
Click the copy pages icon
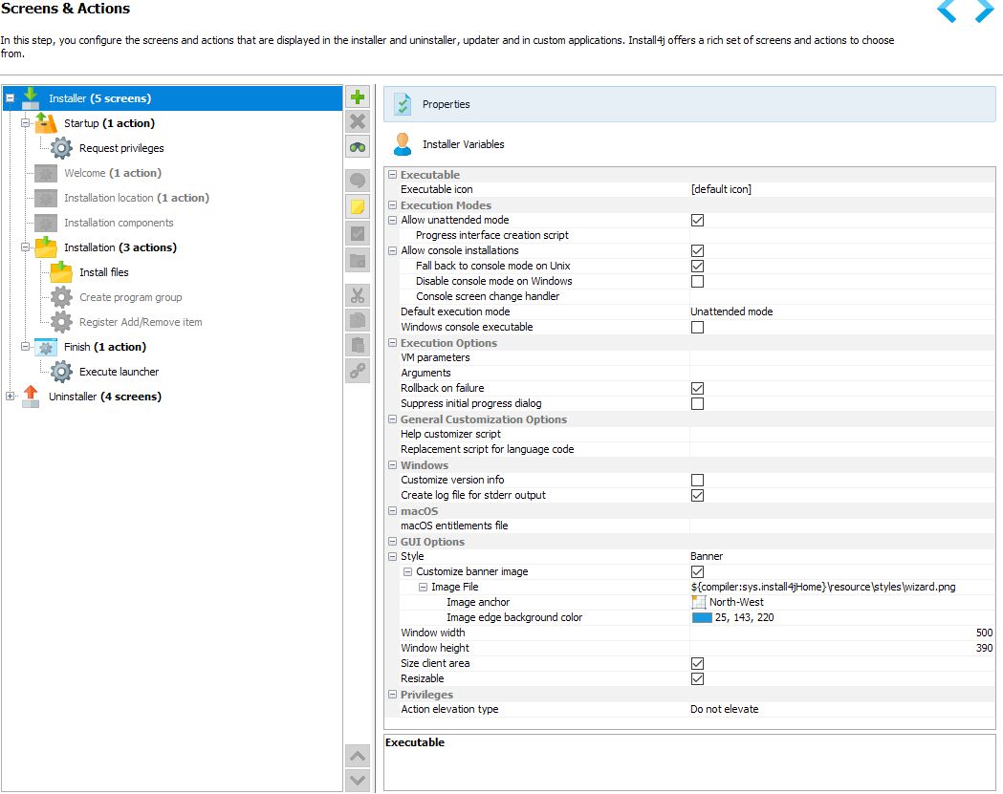tap(358, 320)
